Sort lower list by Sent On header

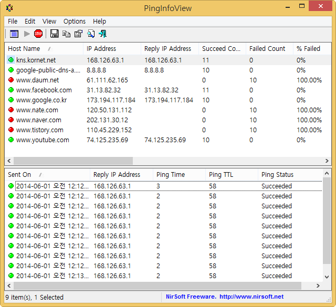47,175
